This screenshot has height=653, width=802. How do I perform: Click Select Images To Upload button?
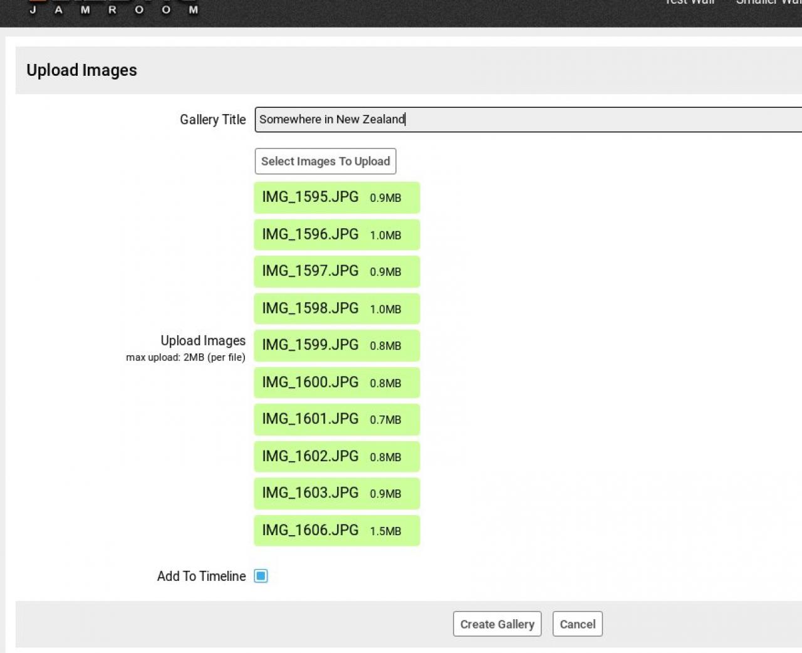pos(325,162)
